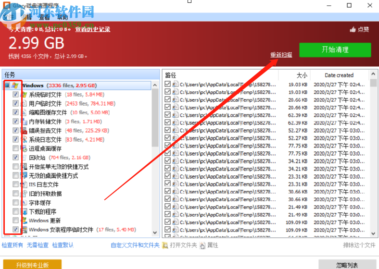Click the 开始清理 button

(x=335, y=50)
